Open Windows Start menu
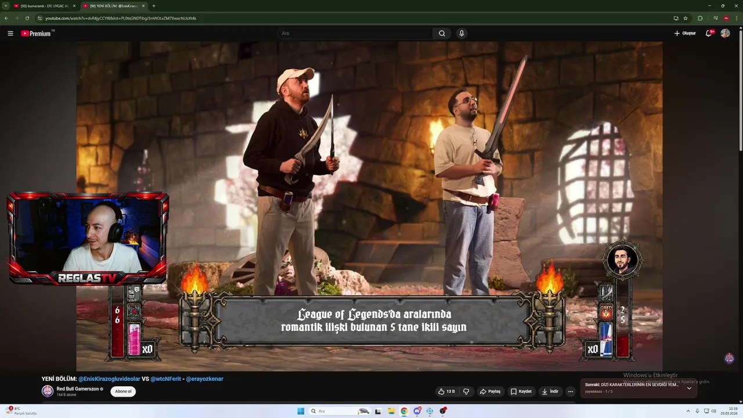The image size is (743, 418). pyautogui.click(x=301, y=411)
